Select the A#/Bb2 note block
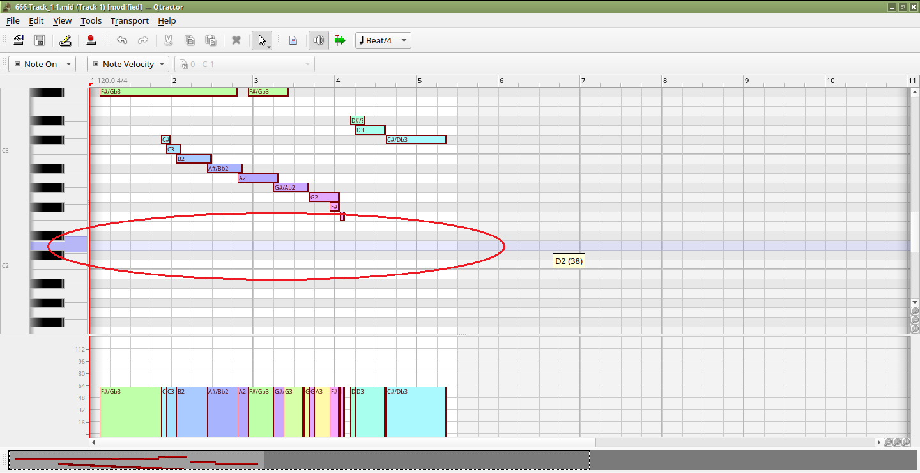The width and height of the screenshot is (920, 473). (x=225, y=168)
